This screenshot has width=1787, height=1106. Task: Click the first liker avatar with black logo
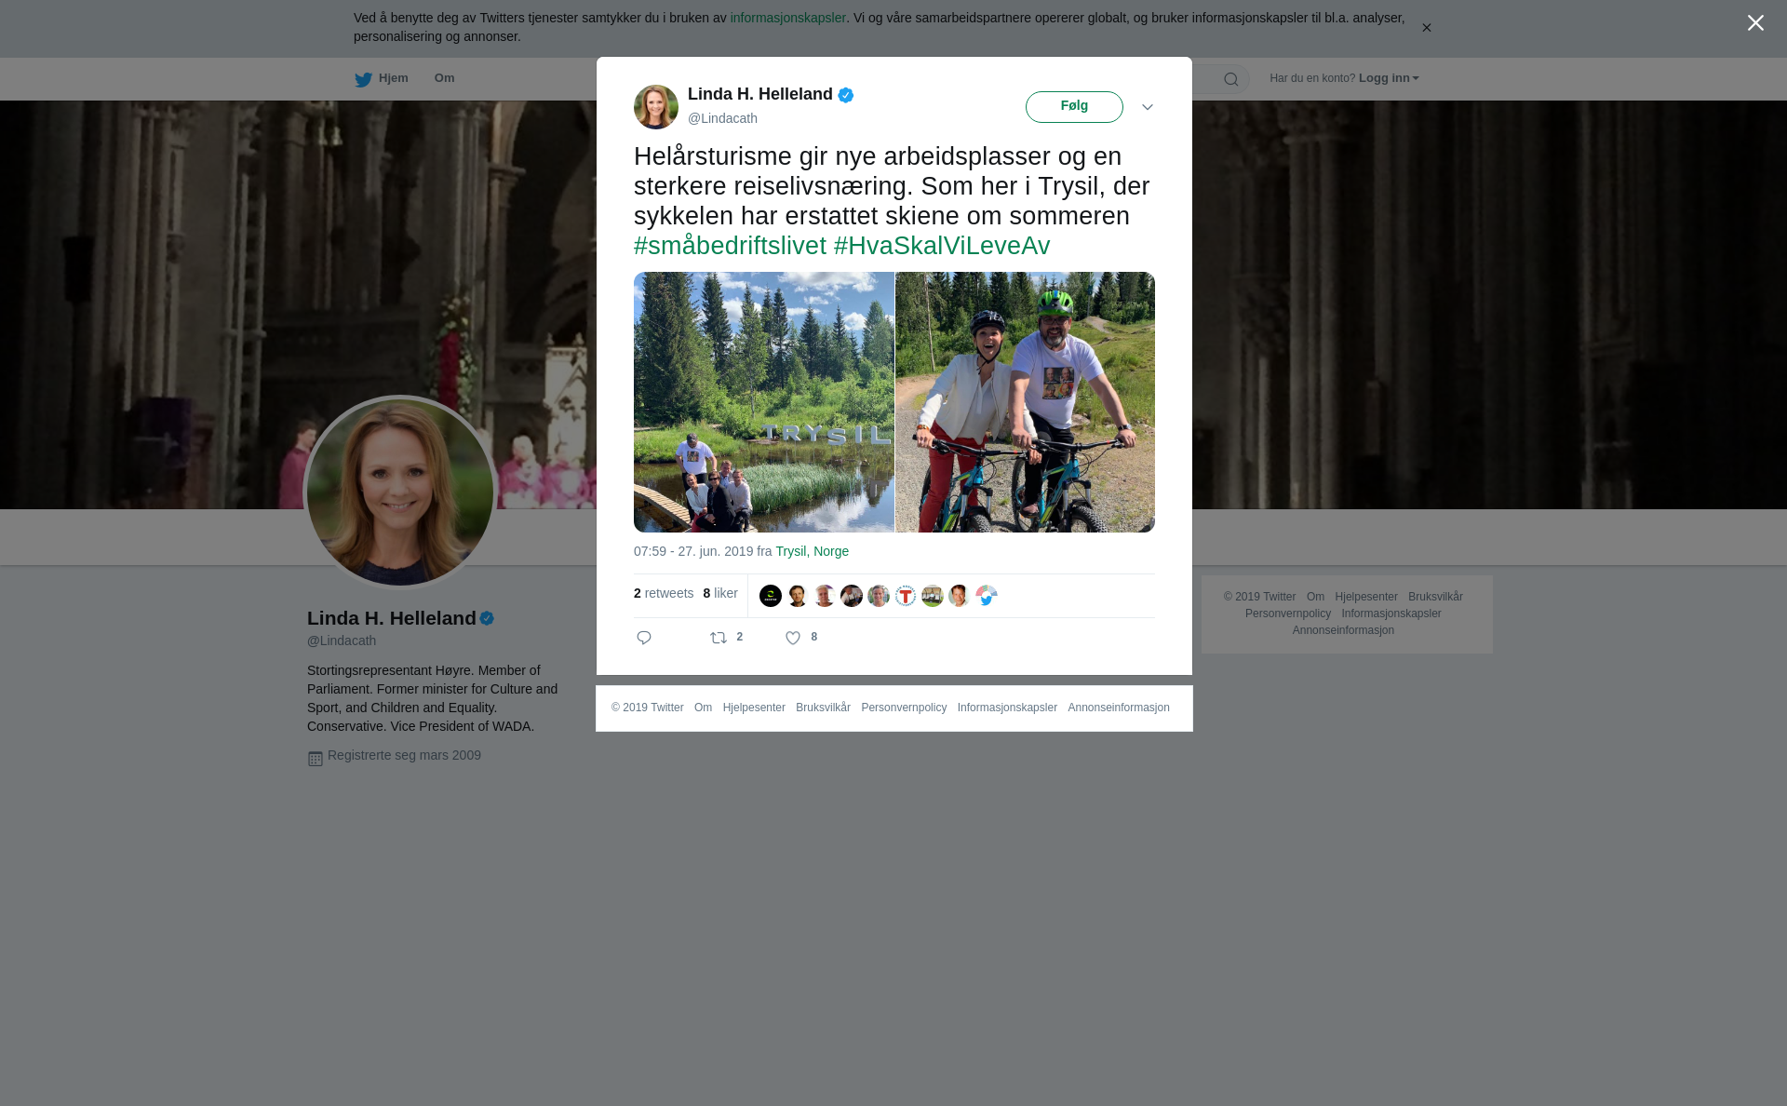[771, 596]
